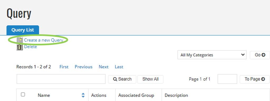The width and height of the screenshot is (270, 101).
Task: Click the Page 1 of 1 label
Action: click(199, 79)
